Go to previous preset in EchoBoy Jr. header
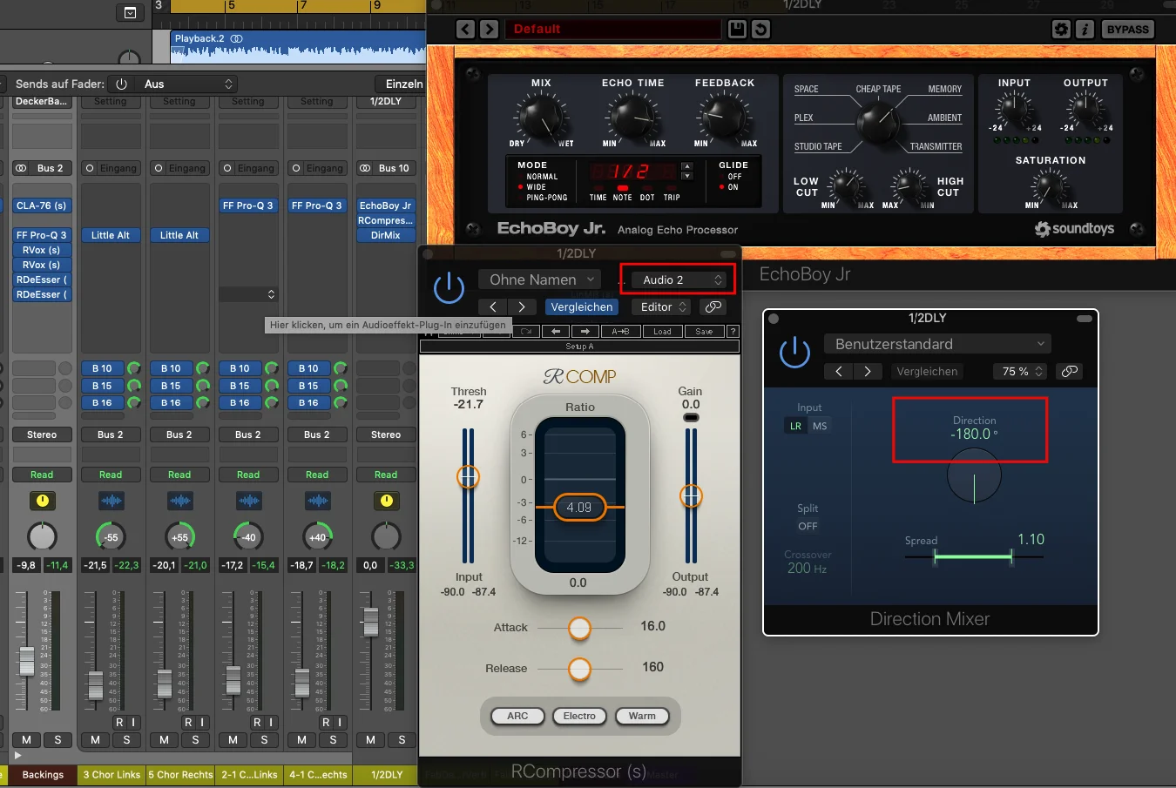 pyautogui.click(x=466, y=30)
